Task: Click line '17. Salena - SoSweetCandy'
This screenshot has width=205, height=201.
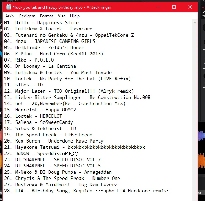Action: tap(39, 122)
